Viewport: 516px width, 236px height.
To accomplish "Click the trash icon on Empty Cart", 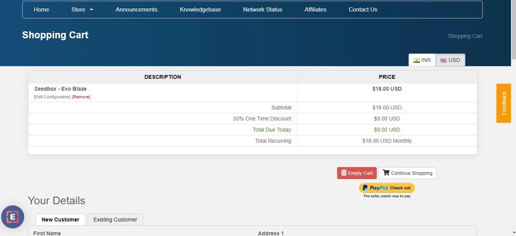I will [x=344, y=173].
